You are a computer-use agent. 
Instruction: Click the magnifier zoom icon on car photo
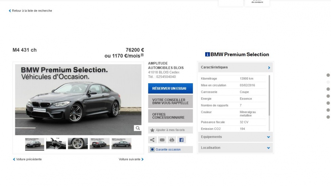click(x=138, y=128)
